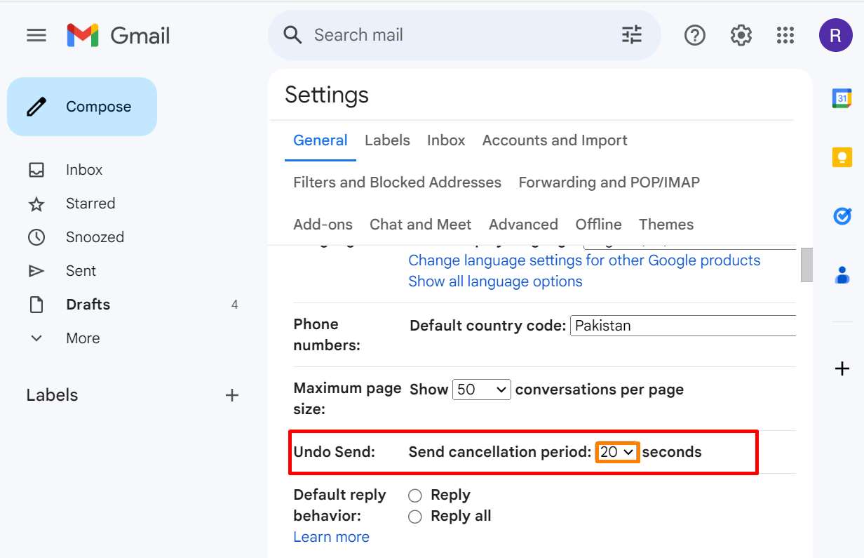The width and height of the screenshot is (864, 558).
Task: Open Google Calendar side panel icon
Action: point(842,98)
